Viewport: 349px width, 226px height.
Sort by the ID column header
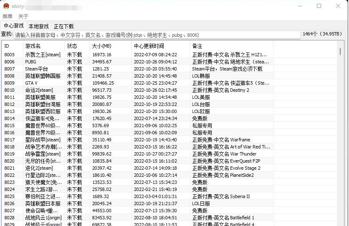click(12, 46)
